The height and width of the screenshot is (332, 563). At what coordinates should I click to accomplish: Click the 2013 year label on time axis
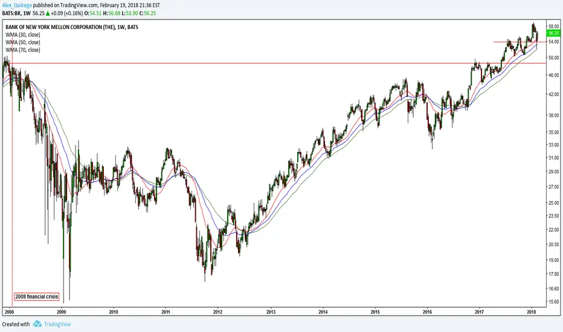pyautogui.click(x=271, y=312)
